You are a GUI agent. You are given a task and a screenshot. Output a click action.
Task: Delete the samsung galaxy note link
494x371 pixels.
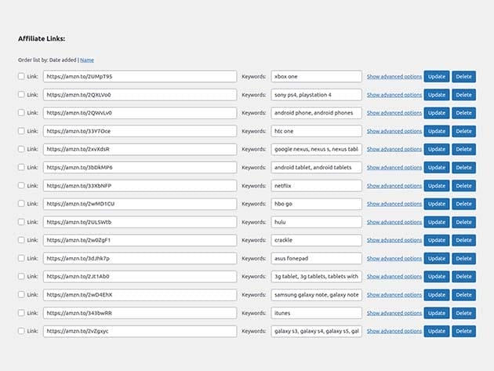[x=463, y=294]
